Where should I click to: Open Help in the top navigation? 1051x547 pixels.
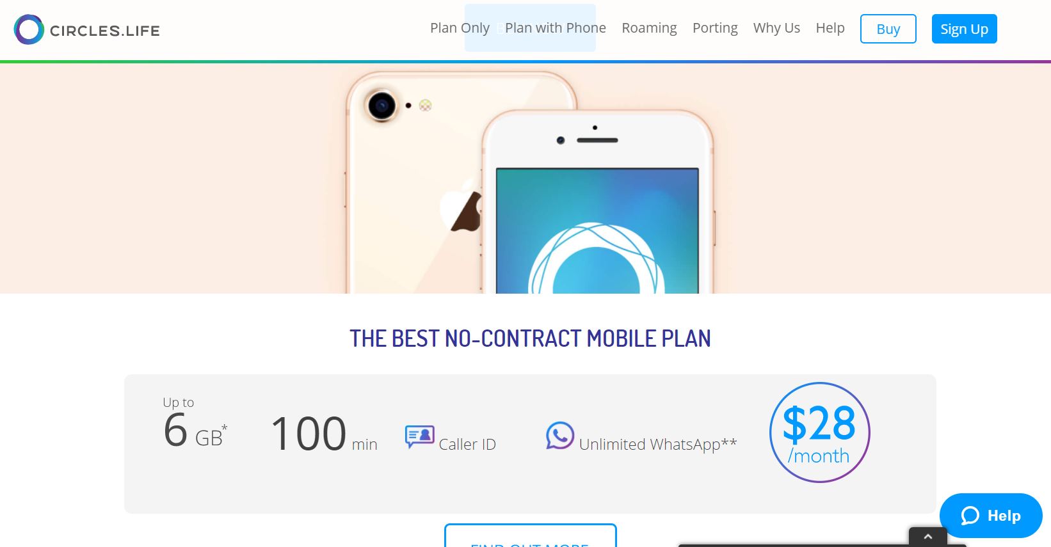coord(830,28)
